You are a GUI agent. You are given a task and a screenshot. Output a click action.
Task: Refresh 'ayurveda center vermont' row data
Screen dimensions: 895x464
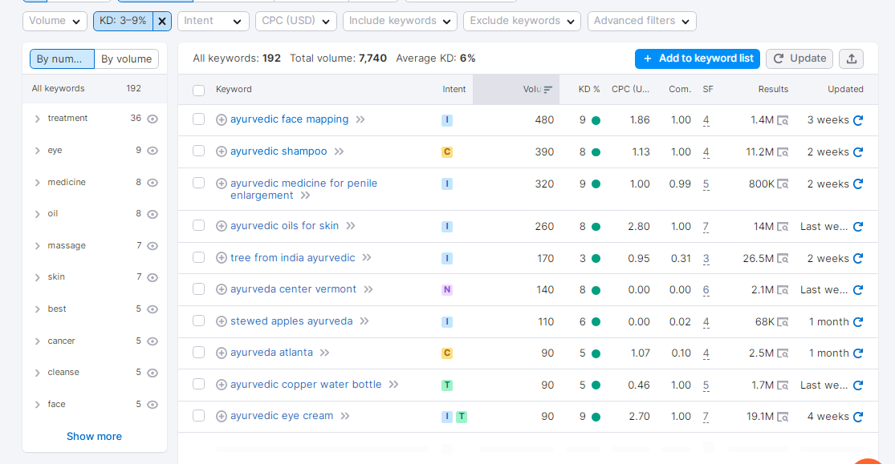coord(858,290)
